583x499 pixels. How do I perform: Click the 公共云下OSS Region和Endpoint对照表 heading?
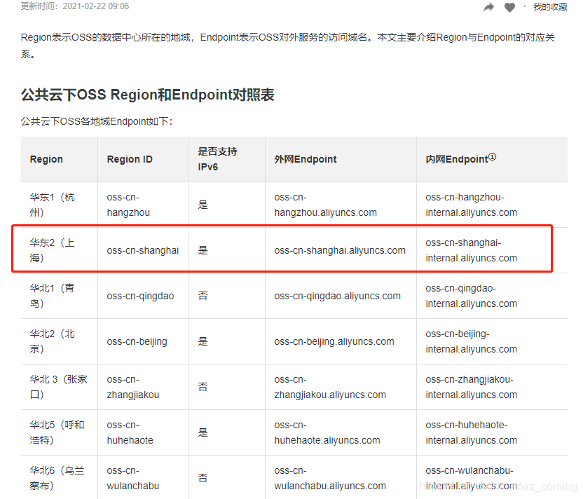click(148, 95)
